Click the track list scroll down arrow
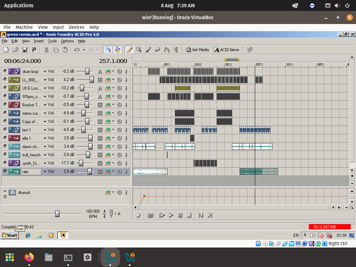 pyautogui.click(x=352, y=170)
